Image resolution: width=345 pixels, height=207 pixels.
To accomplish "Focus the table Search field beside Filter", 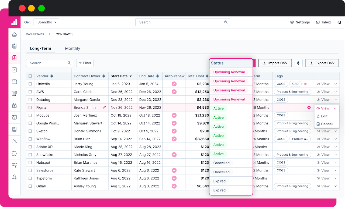I will (50, 63).
